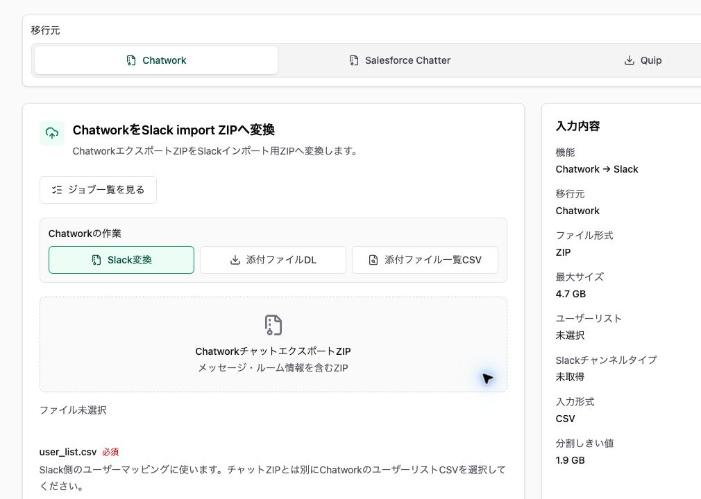Image resolution: width=701 pixels, height=499 pixels.
Task: Click the 未選択 user list value
Action: coord(570,335)
